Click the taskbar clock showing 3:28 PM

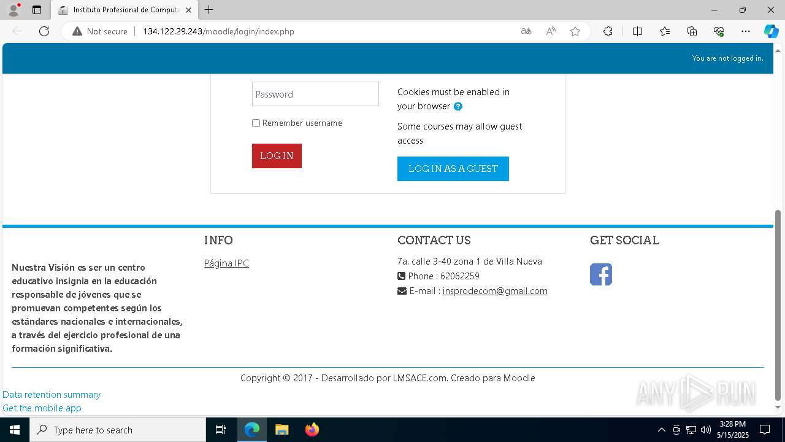733,430
